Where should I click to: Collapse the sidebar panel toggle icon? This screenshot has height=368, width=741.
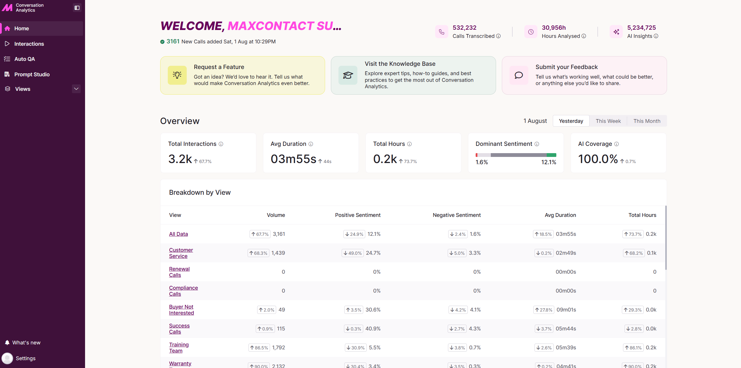click(x=77, y=8)
